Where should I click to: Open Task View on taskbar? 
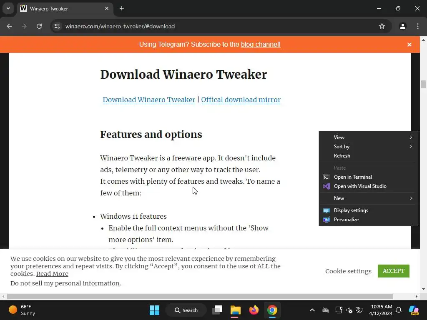point(217,310)
